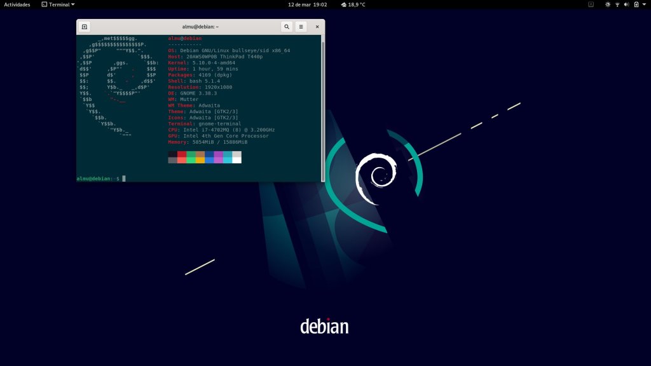Image resolution: width=651 pixels, height=366 pixels.
Task: Open the Terminal app menu in top bar
Action: pyautogui.click(x=58, y=4)
